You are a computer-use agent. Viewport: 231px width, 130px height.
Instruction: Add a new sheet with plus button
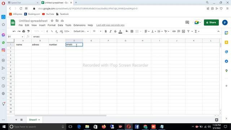pos(16,120)
